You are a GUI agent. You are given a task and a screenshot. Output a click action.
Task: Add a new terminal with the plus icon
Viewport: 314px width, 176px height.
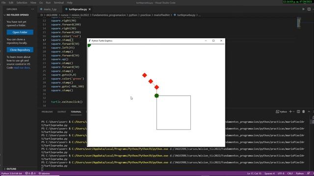click(290, 111)
